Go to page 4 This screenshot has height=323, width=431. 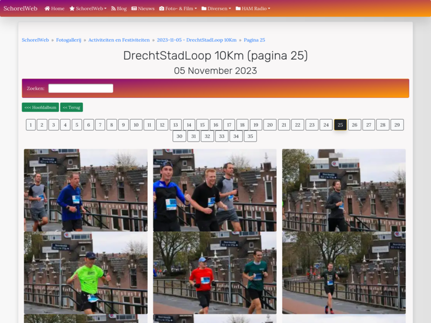[65, 125]
